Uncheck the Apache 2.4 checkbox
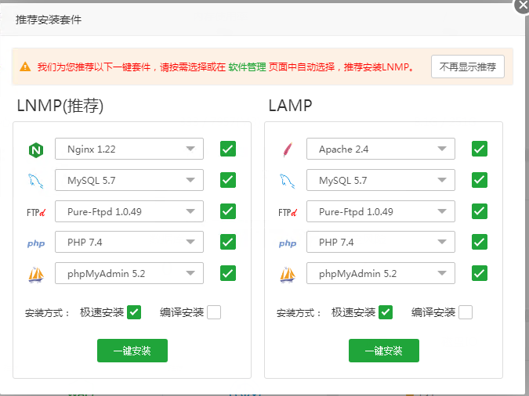529x396 pixels. (x=480, y=149)
